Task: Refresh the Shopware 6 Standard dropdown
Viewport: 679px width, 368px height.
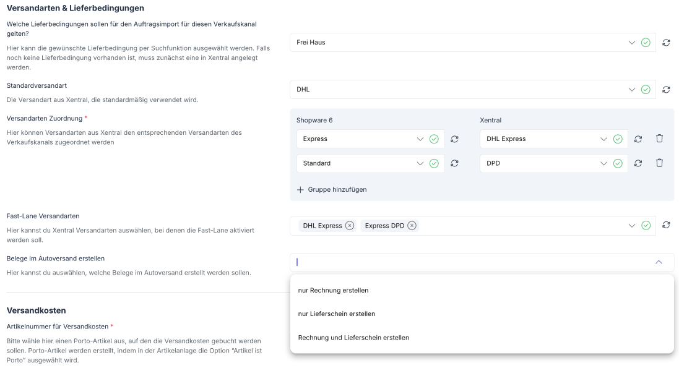Action: [x=454, y=163]
